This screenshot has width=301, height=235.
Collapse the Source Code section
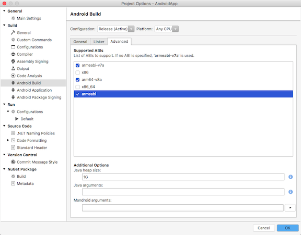(4, 126)
